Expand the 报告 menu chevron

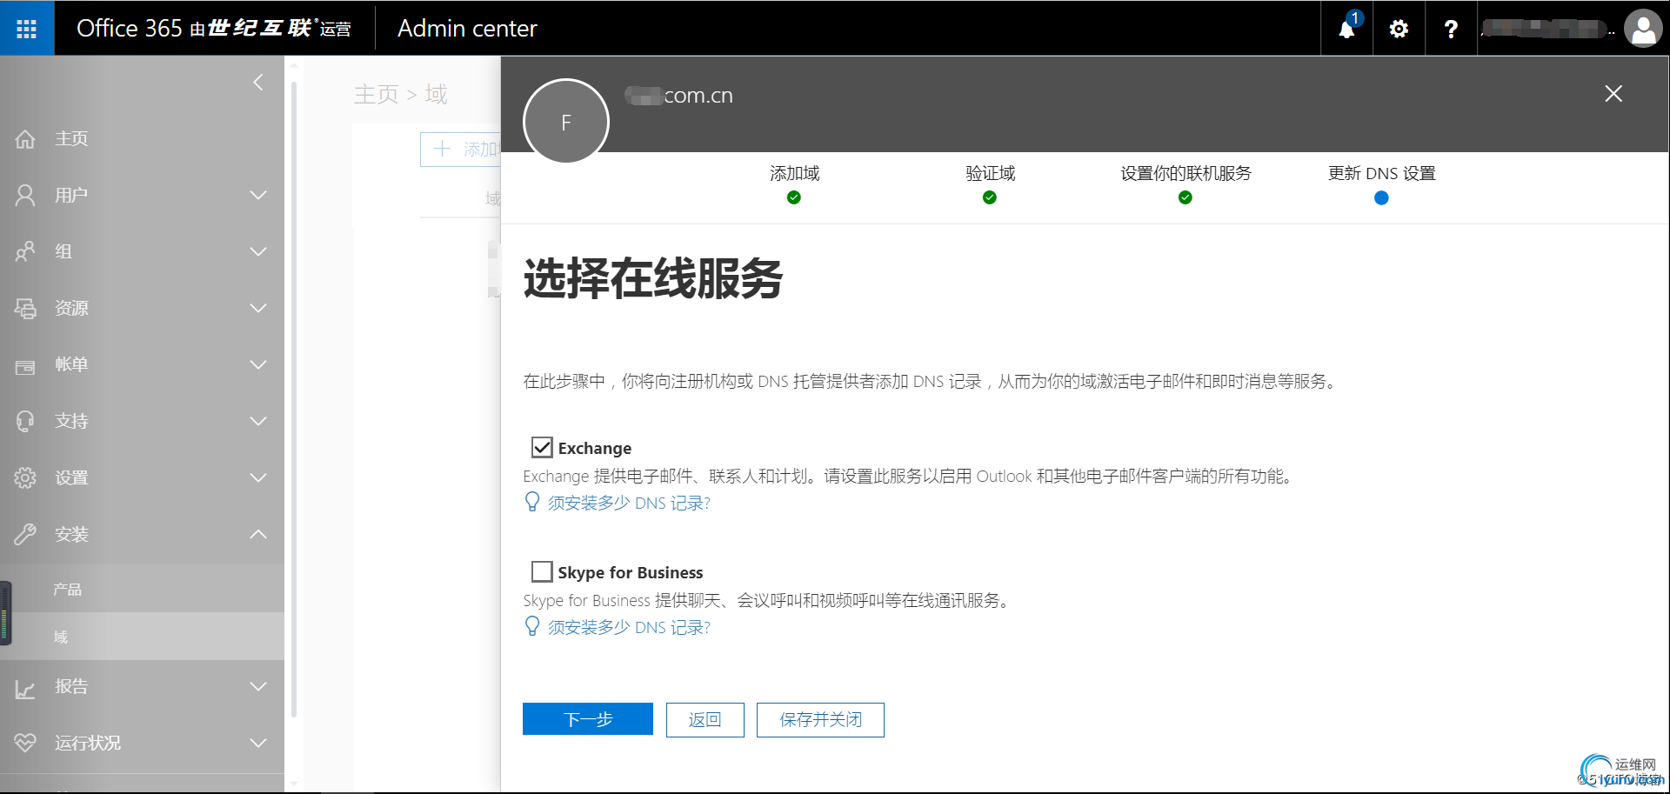click(x=258, y=687)
